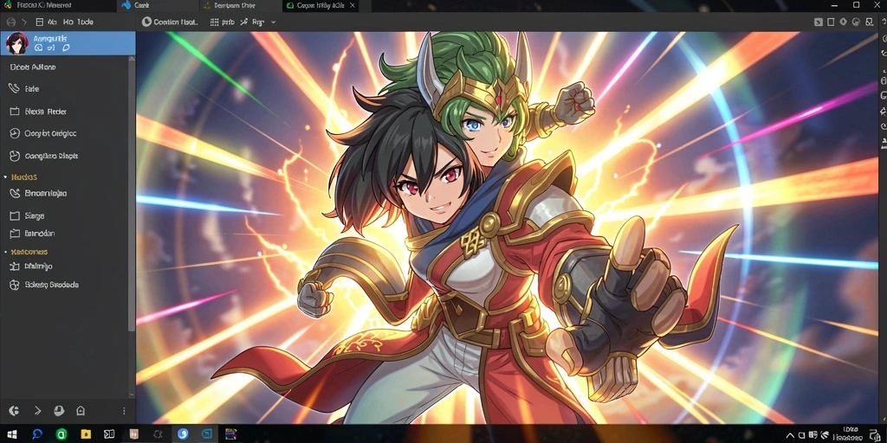Click the globe icon in top-left toolbar
The width and height of the screenshot is (887, 443).
click(x=10, y=22)
